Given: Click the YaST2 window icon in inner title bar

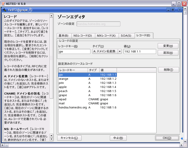Looking at the screenshot, I should point(4,10).
